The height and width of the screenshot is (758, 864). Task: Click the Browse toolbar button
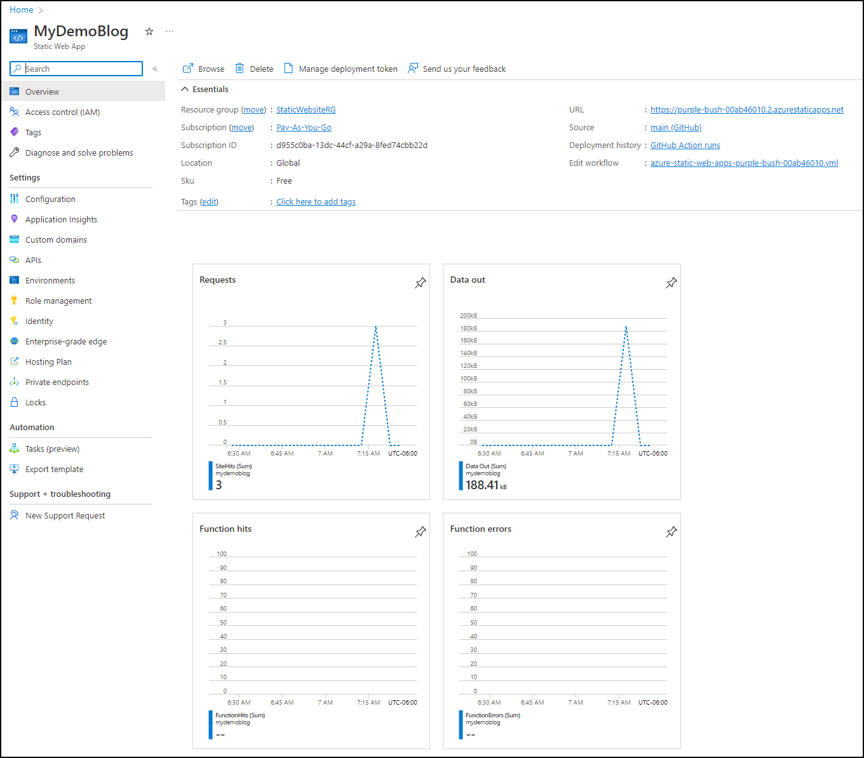[203, 69]
